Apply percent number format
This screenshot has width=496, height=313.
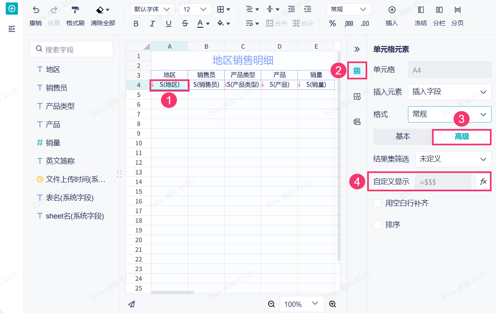pos(333,24)
